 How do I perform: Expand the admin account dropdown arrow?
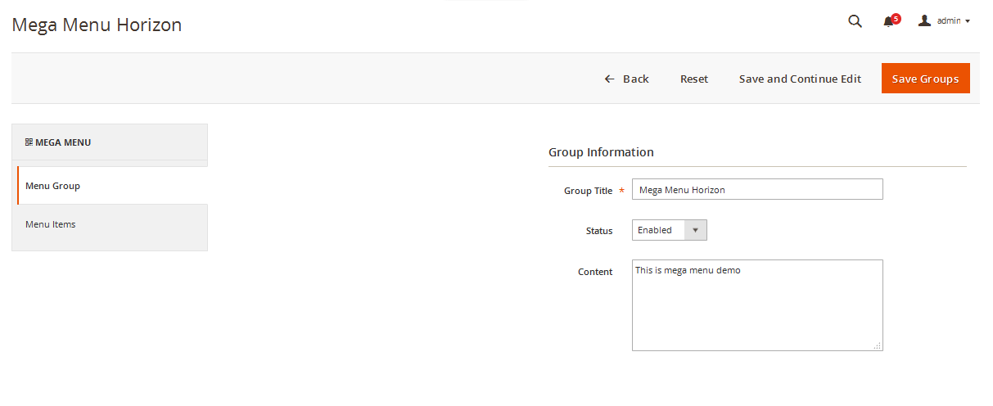968,21
